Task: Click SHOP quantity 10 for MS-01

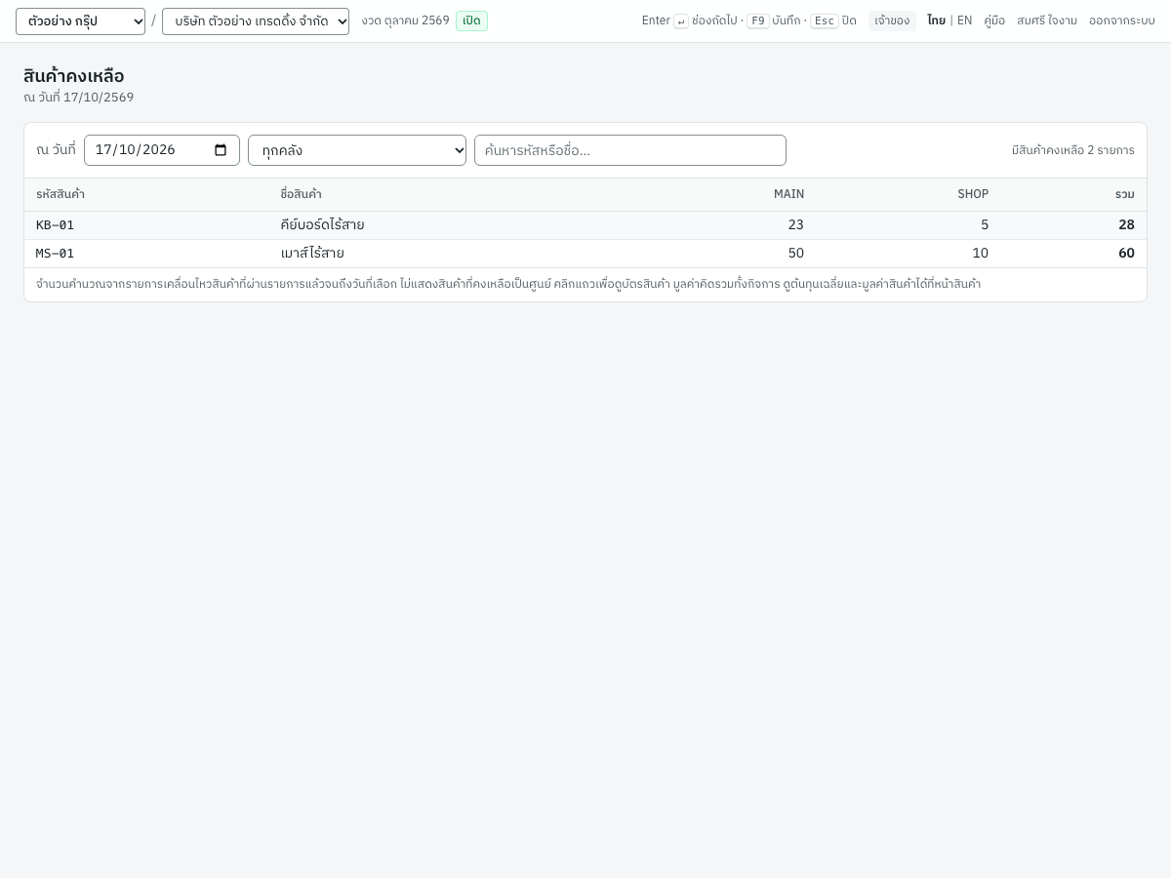Action: click(x=981, y=254)
